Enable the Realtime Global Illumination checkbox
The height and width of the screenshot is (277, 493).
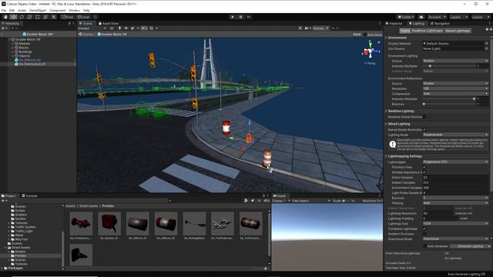tap(424, 117)
